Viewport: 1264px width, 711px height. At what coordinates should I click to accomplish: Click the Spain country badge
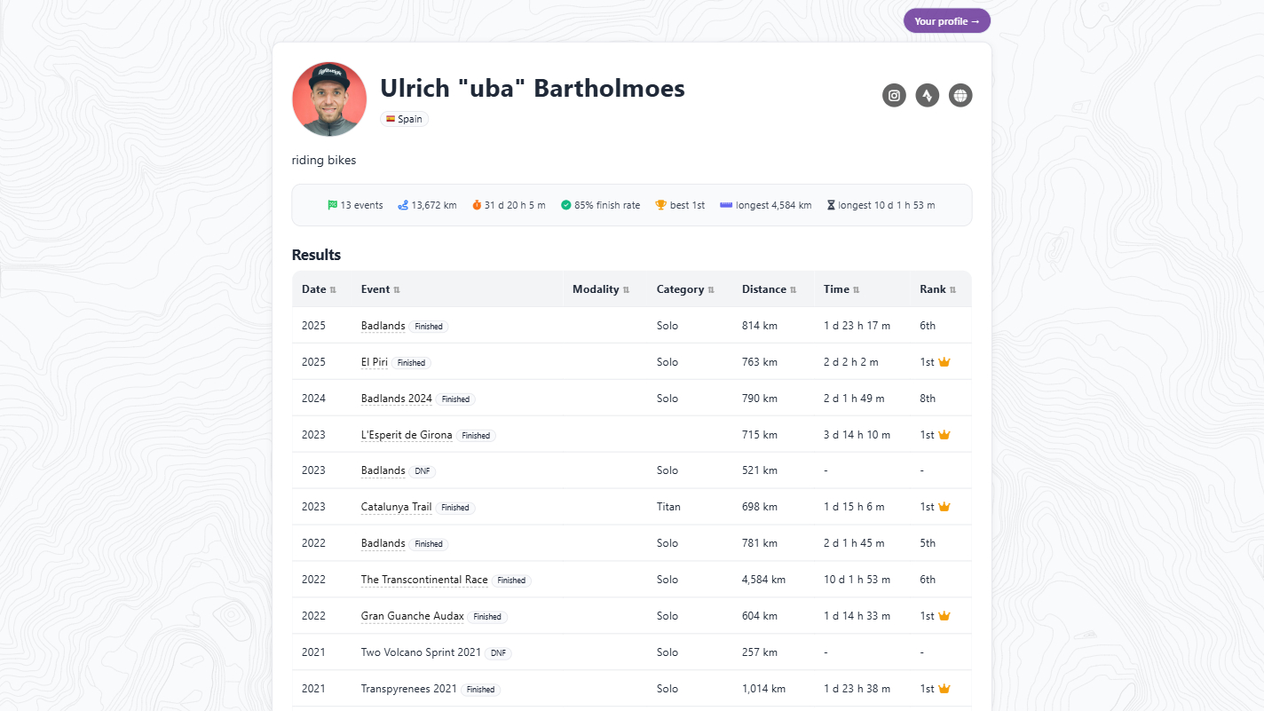405,119
